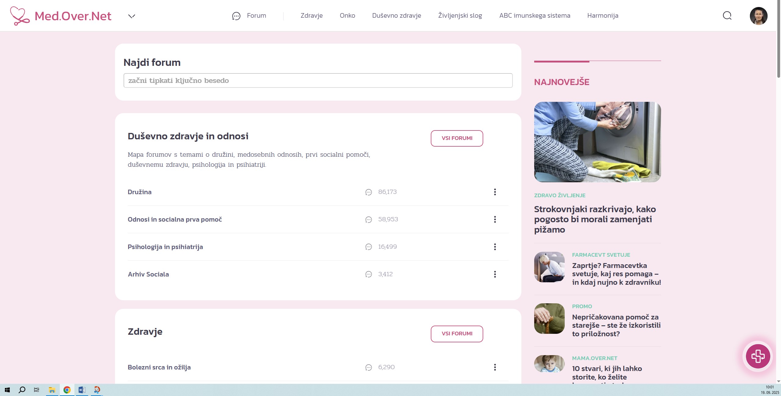Click the Med.Over.Net heart logo

click(x=20, y=16)
